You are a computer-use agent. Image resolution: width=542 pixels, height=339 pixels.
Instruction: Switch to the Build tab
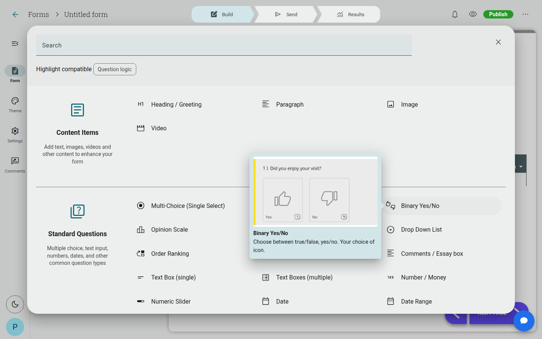(222, 14)
